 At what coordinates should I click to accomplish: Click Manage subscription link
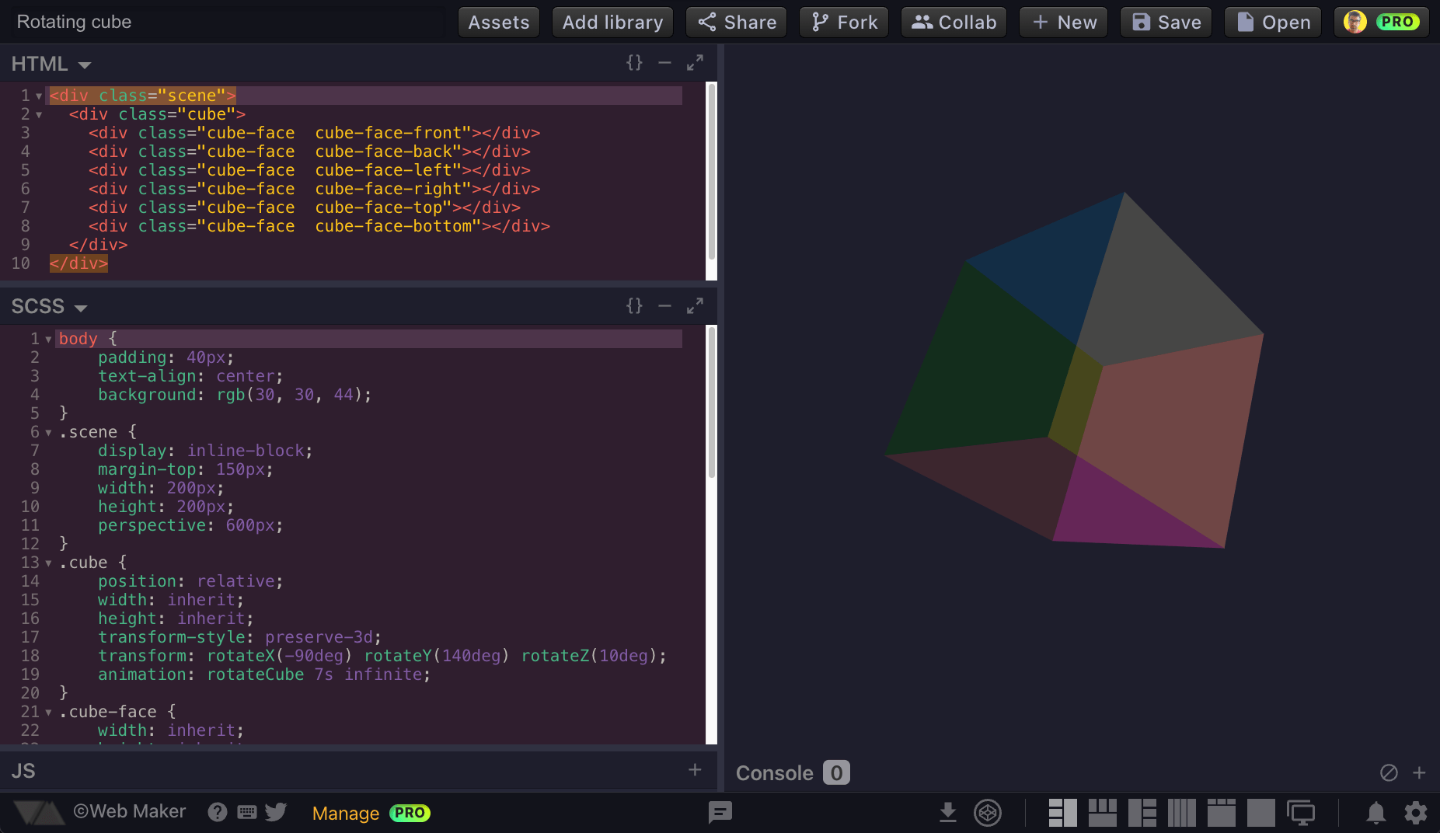tap(345, 813)
